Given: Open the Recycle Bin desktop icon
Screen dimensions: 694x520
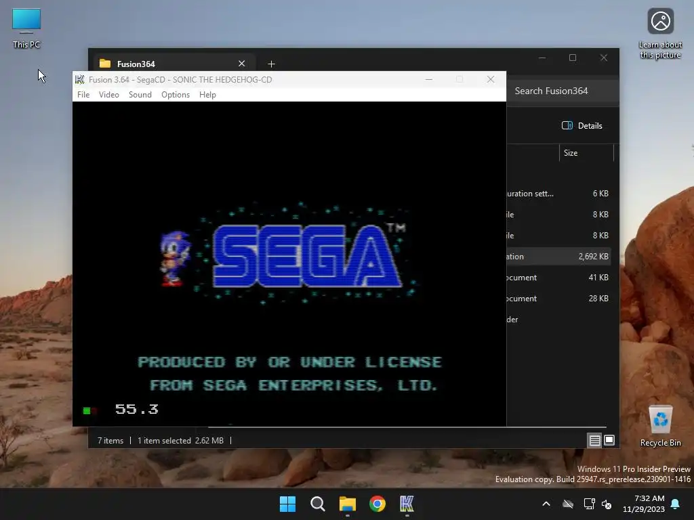Looking at the screenshot, I should coord(660,425).
